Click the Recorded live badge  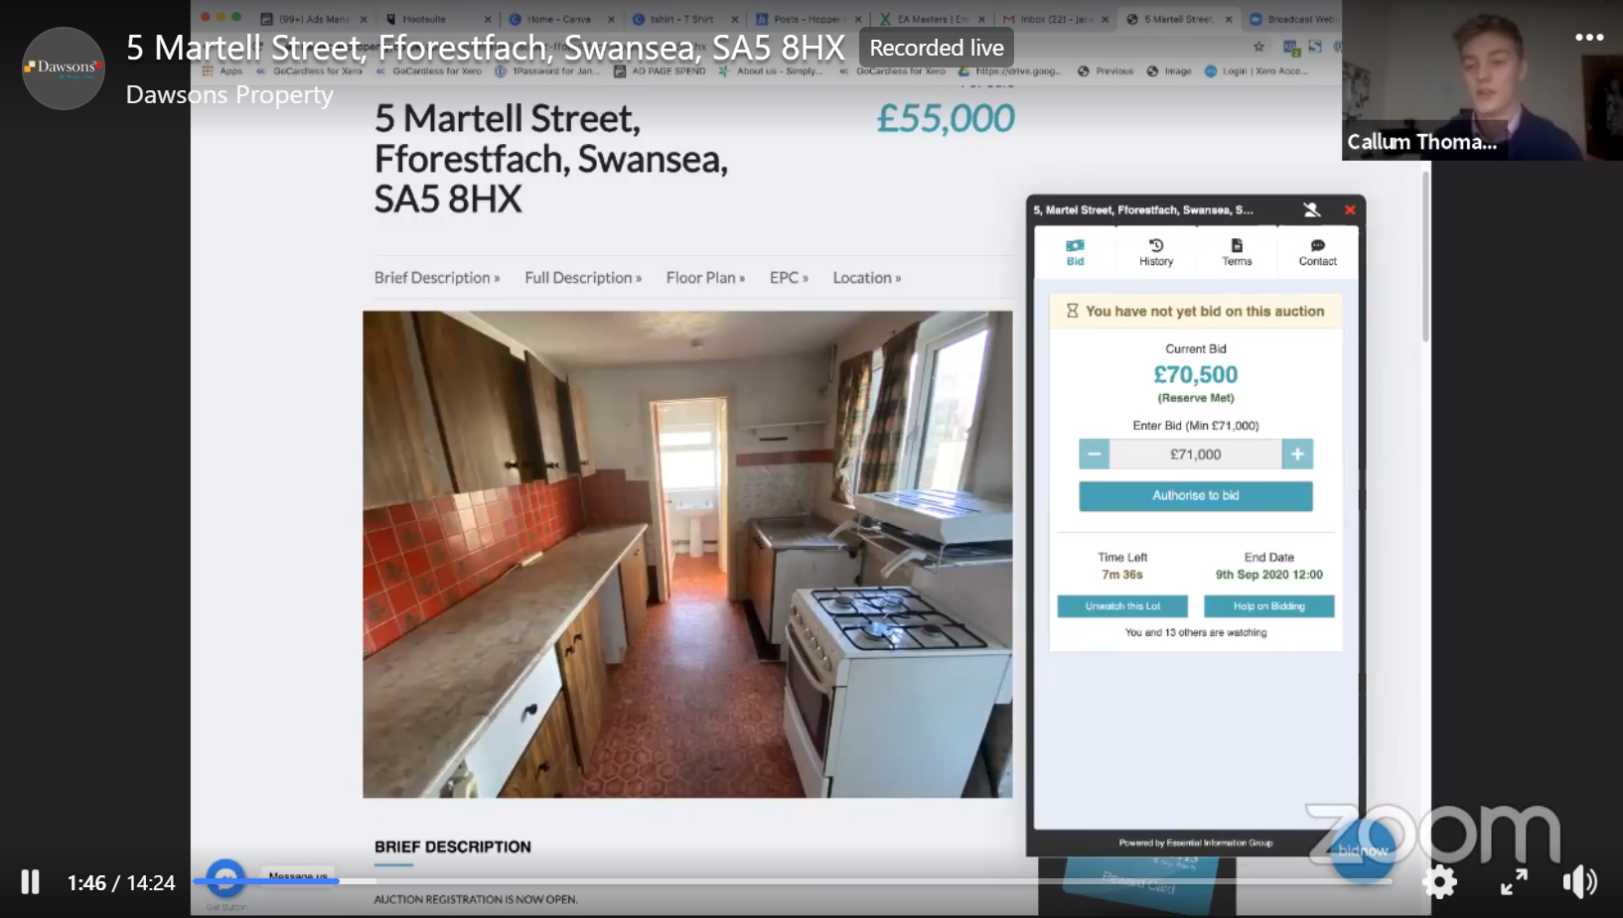pyautogui.click(x=936, y=48)
